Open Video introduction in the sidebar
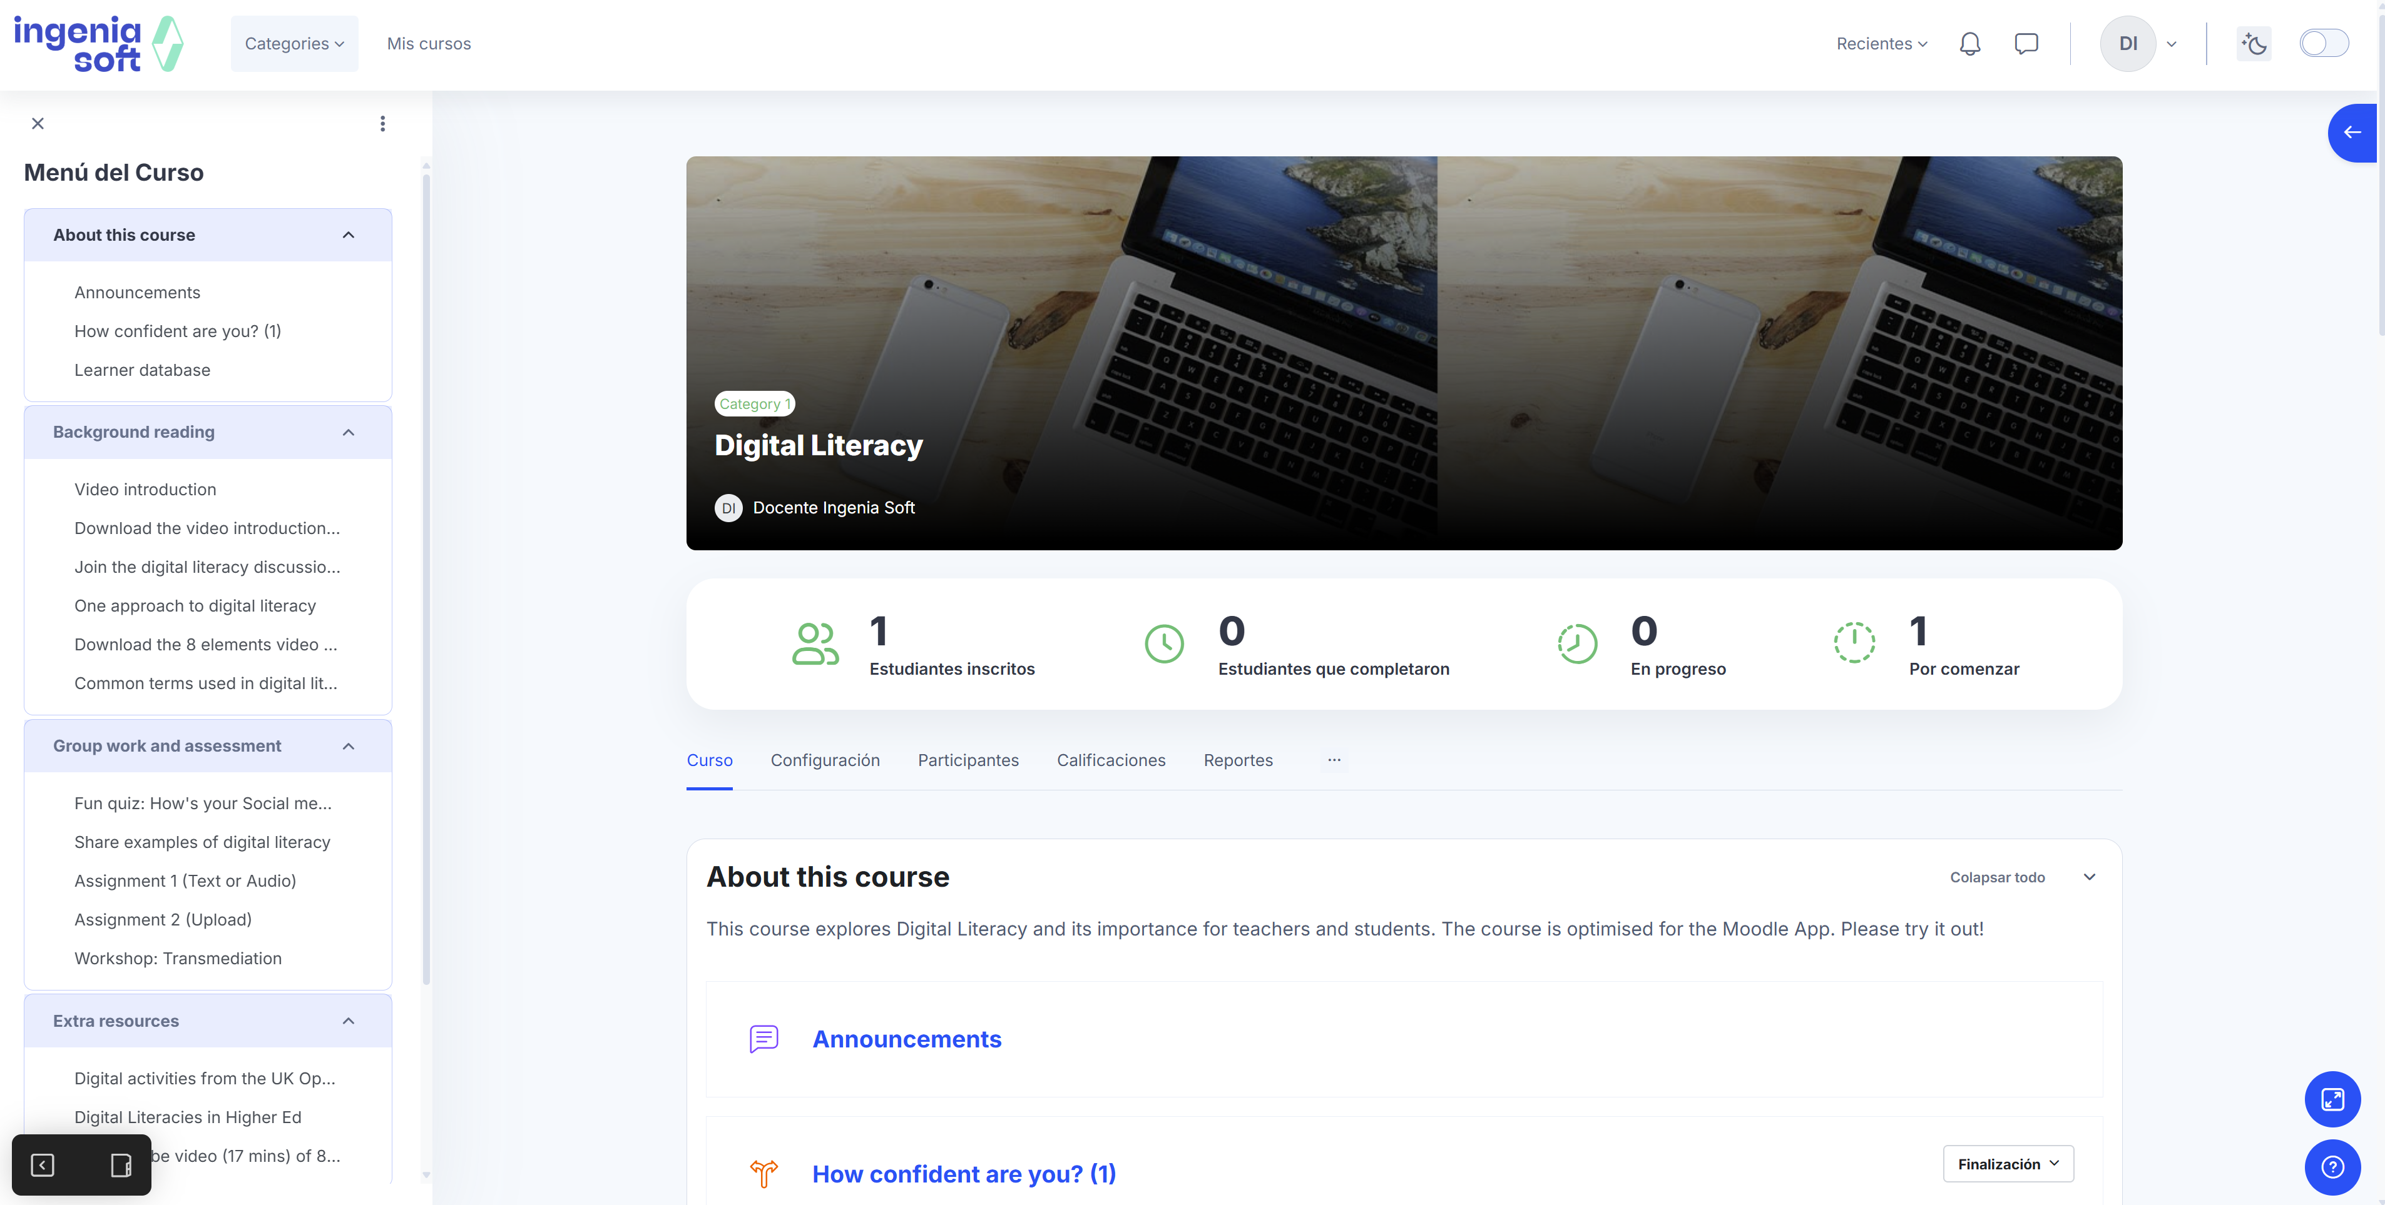 tap(145, 489)
